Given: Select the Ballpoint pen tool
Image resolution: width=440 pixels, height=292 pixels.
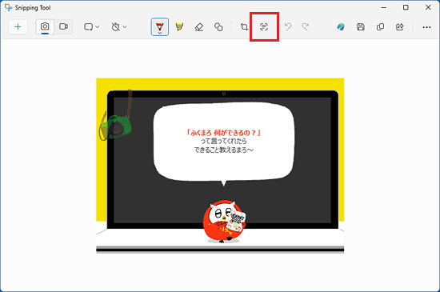Looking at the screenshot, I should click(160, 27).
